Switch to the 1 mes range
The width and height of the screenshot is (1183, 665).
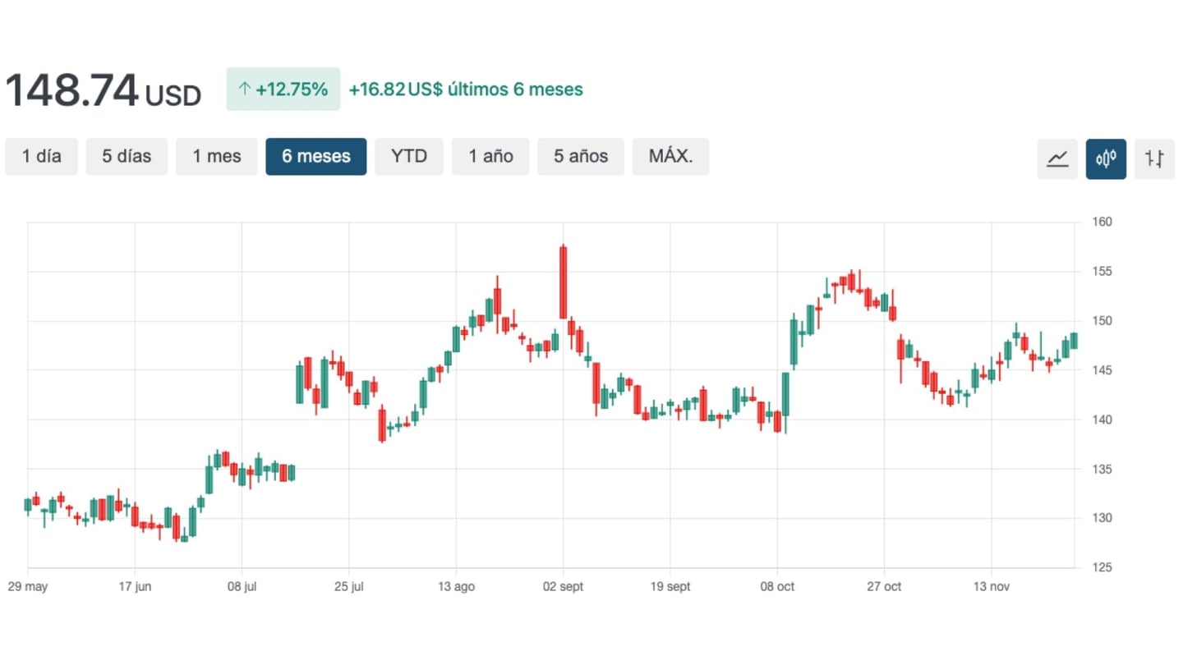[217, 156]
